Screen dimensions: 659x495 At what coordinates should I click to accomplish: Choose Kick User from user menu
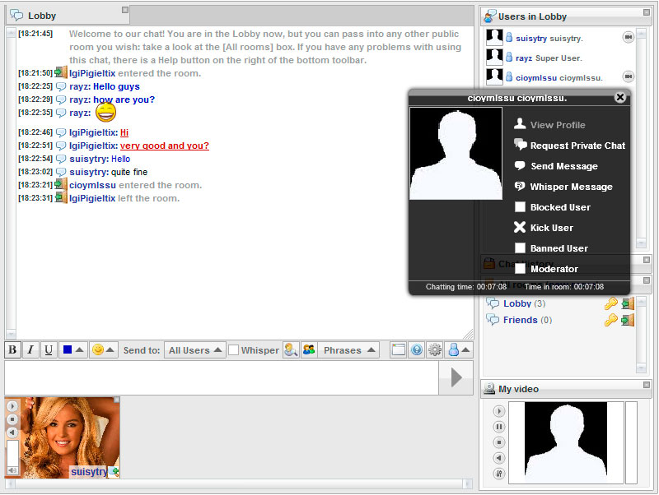point(551,228)
